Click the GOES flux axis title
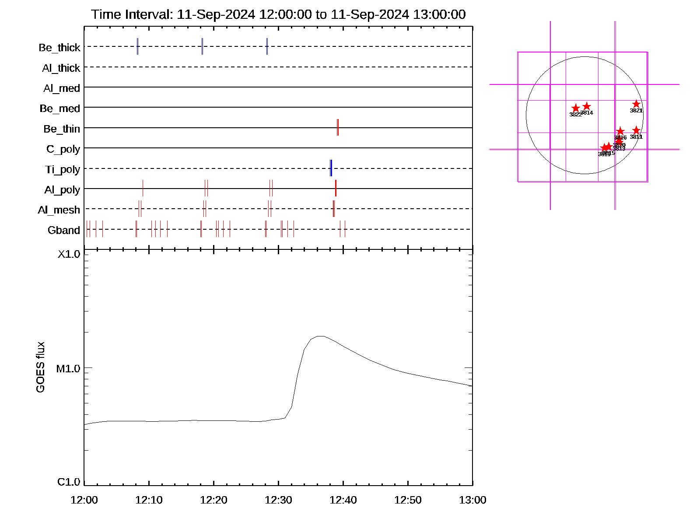Screen dimensions: 700x525 coord(40,367)
